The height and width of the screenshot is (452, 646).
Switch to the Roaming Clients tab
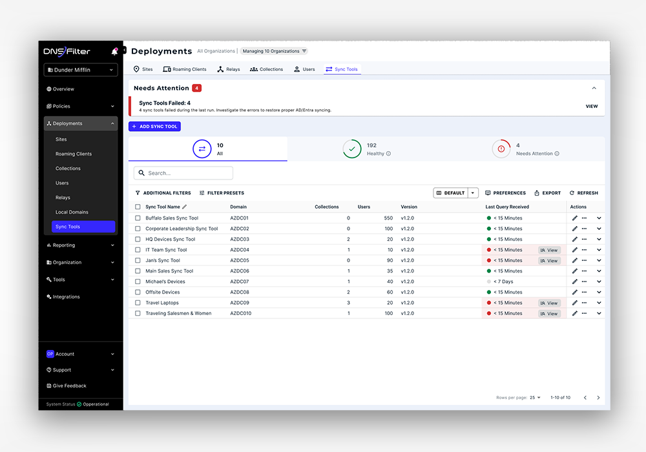tap(185, 69)
